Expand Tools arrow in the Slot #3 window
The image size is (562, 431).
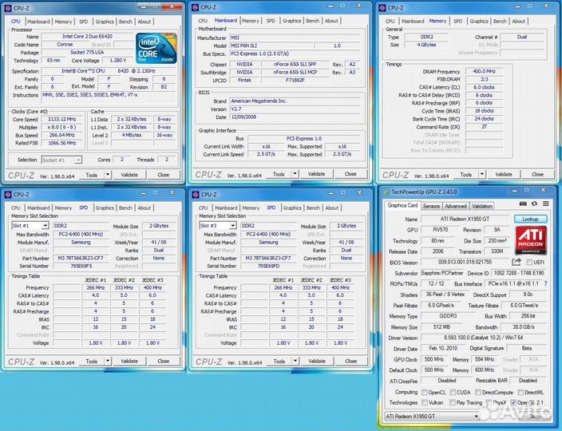(295, 361)
